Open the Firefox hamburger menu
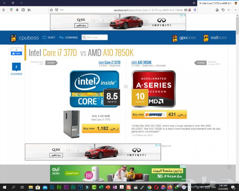 [x=3, y=10]
